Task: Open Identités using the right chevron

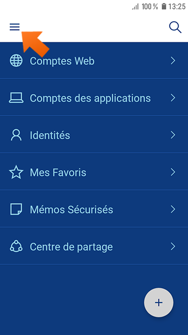Action: point(173,135)
